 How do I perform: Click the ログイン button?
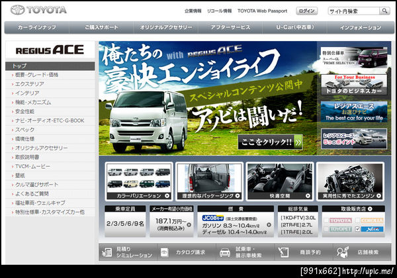[x=306, y=11]
